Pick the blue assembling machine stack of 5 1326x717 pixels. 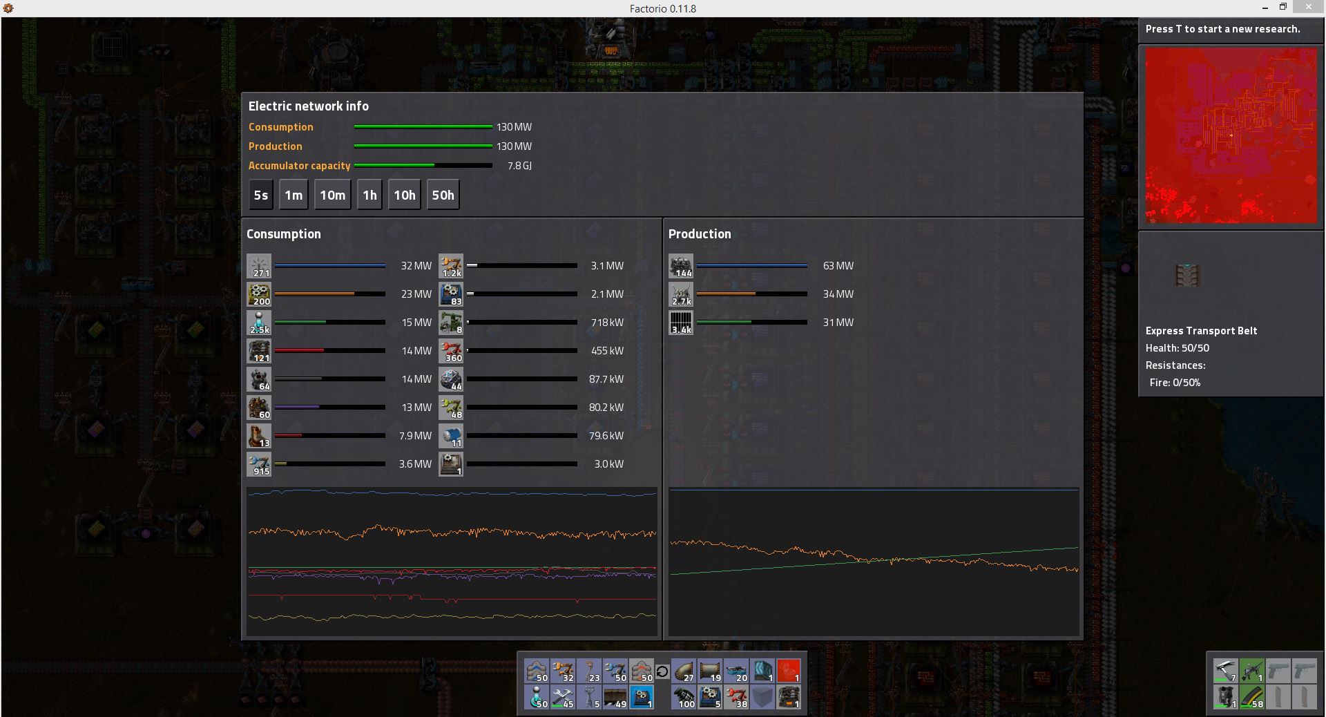click(x=709, y=697)
